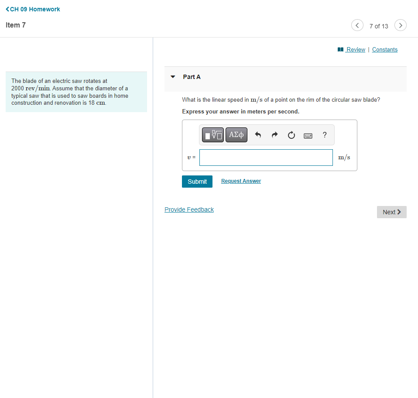The height and width of the screenshot is (398, 418).
Task: Open the Greek symbols ΑΣφ menu
Action: pos(236,135)
